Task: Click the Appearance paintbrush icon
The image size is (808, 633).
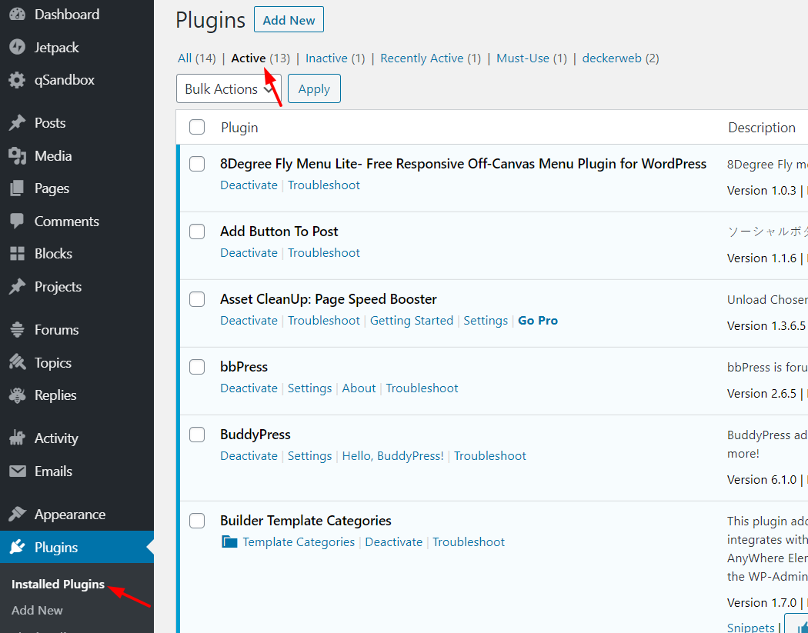Action: pos(17,515)
